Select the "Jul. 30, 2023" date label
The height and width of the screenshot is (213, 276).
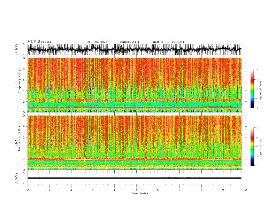click(97, 42)
